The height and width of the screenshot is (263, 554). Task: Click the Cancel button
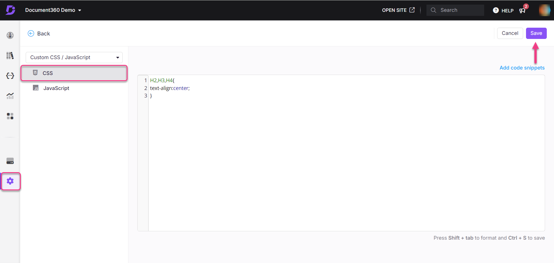tap(510, 33)
